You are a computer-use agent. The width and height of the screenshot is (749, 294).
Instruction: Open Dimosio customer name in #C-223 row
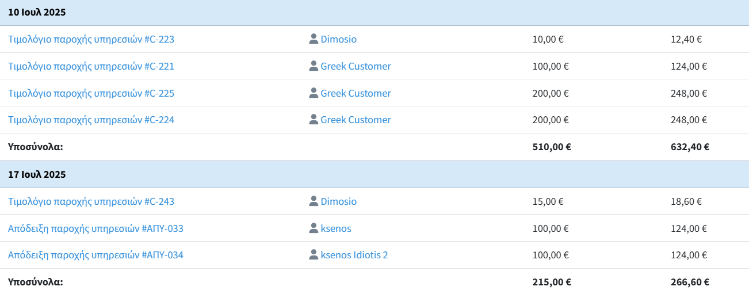pyautogui.click(x=338, y=40)
